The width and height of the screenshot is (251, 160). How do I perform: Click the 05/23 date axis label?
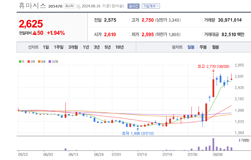(23, 155)
